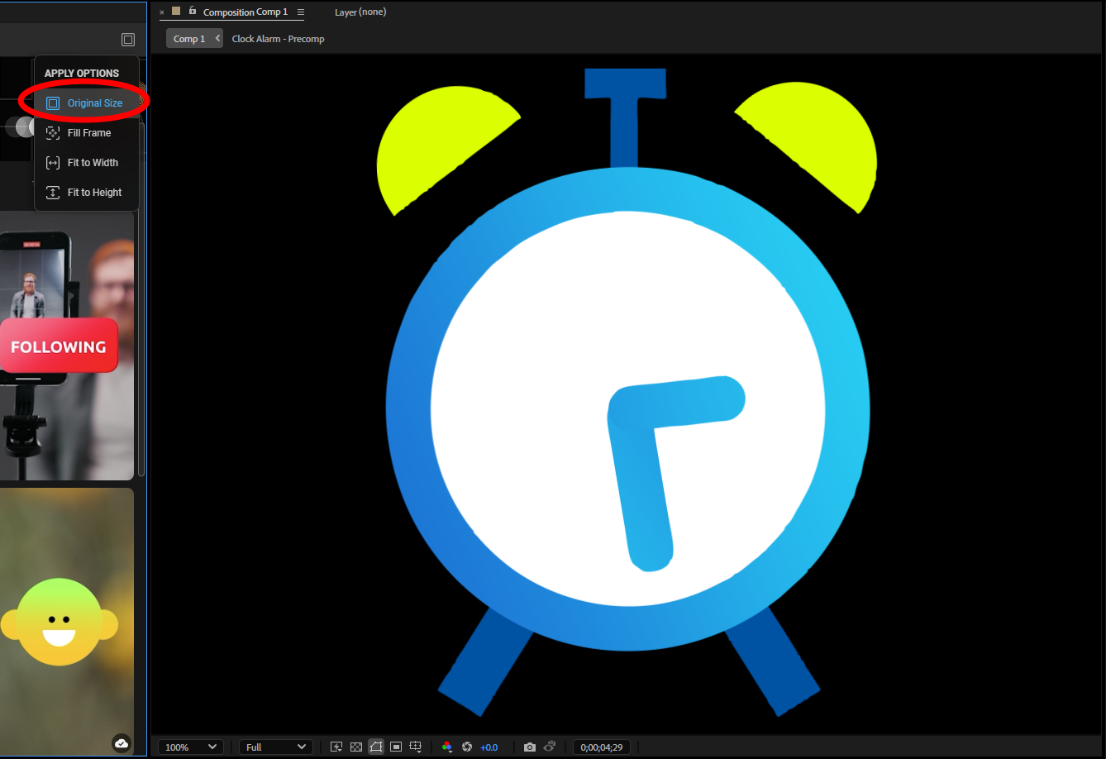Take a snapshot with the camera icon
This screenshot has width=1106, height=759.
tap(530, 746)
